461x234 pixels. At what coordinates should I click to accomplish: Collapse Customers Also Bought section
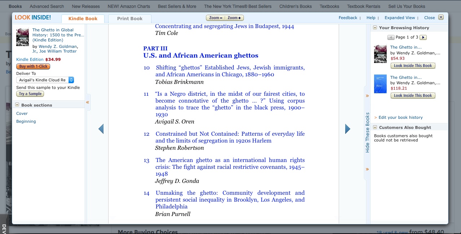375,127
